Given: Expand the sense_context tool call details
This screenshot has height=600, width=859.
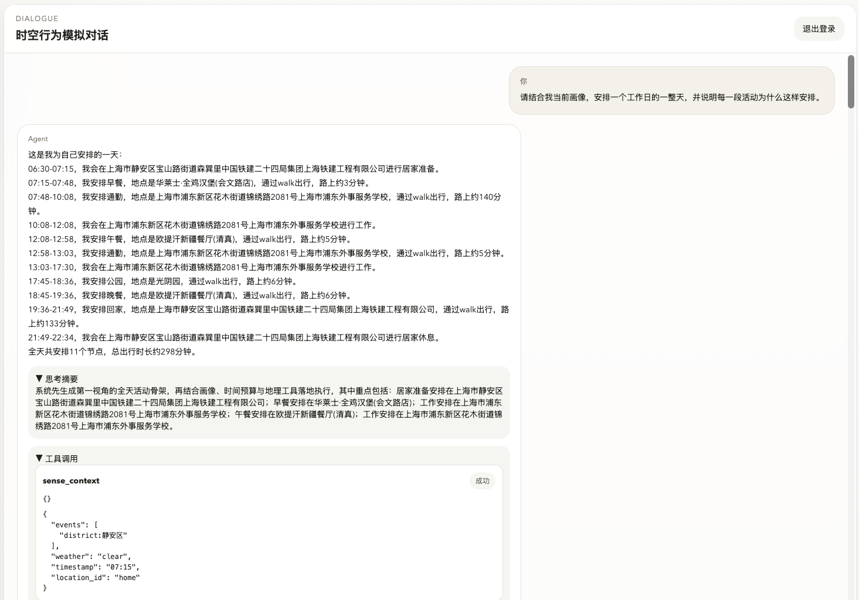Looking at the screenshot, I should click(70, 480).
